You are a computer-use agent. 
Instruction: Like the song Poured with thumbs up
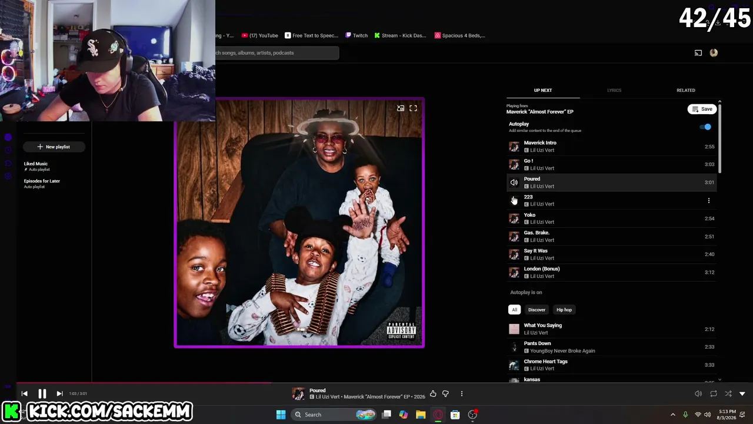[433, 393]
